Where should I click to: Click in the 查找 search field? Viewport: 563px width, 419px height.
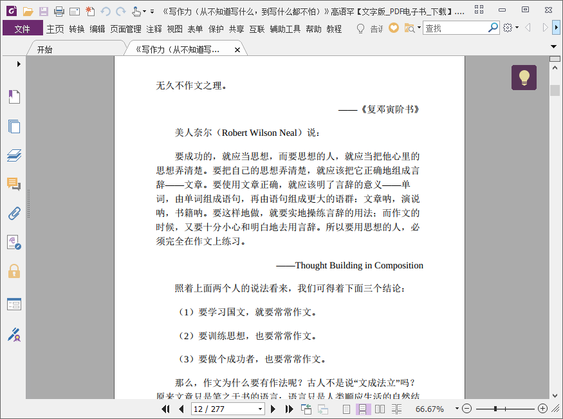coord(456,28)
